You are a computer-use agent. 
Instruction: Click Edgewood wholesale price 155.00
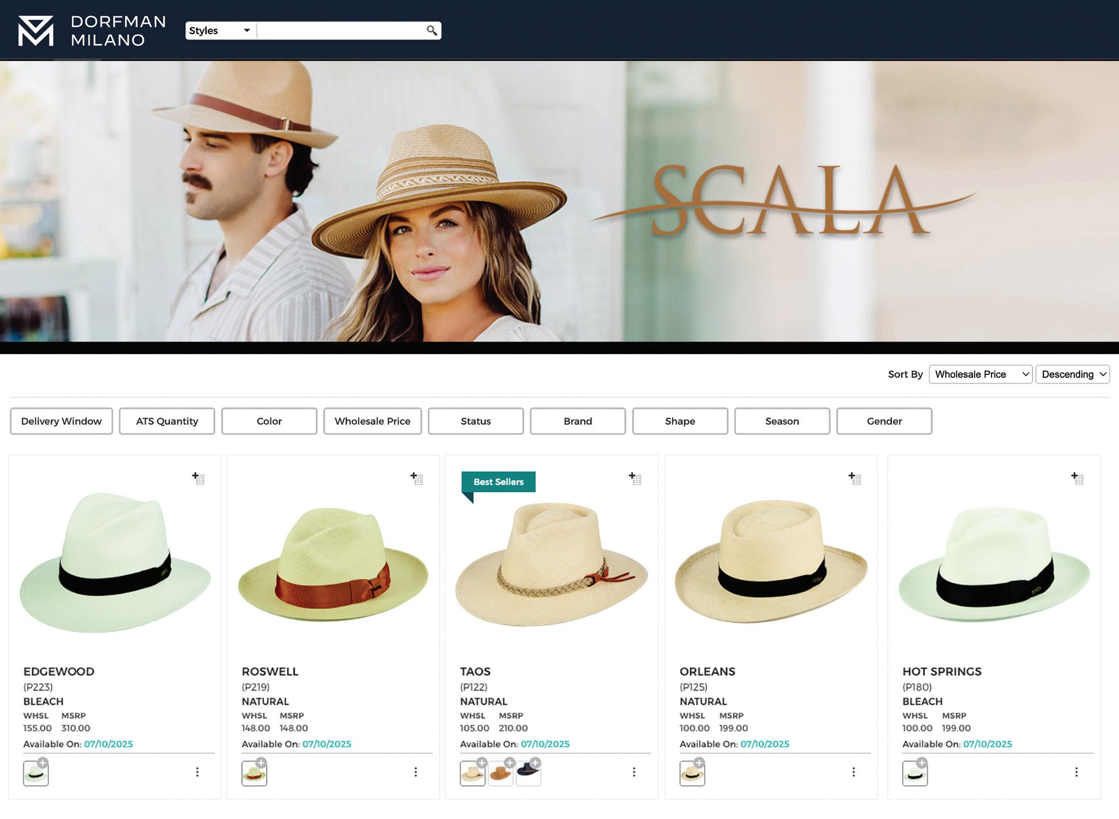38,728
